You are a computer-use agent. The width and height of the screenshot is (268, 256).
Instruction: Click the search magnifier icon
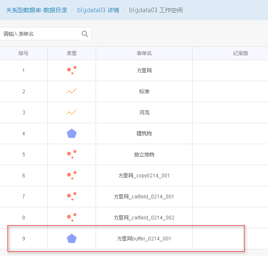click(x=85, y=34)
